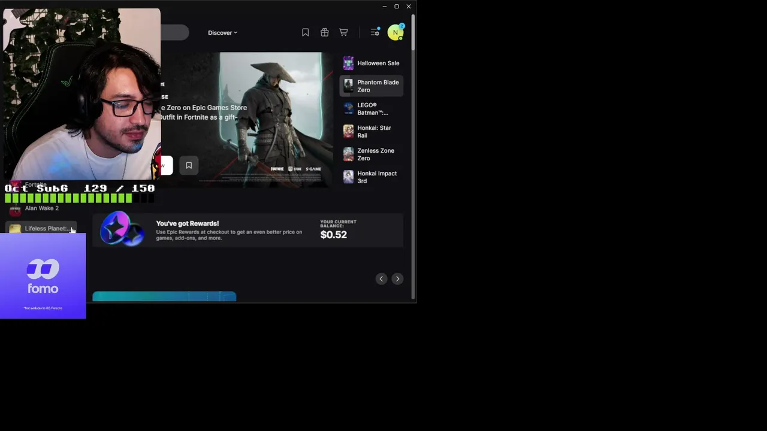Open Alan Wake 2 from the sidebar
This screenshot has height=431, width=767.
click(x=42, y=208)
